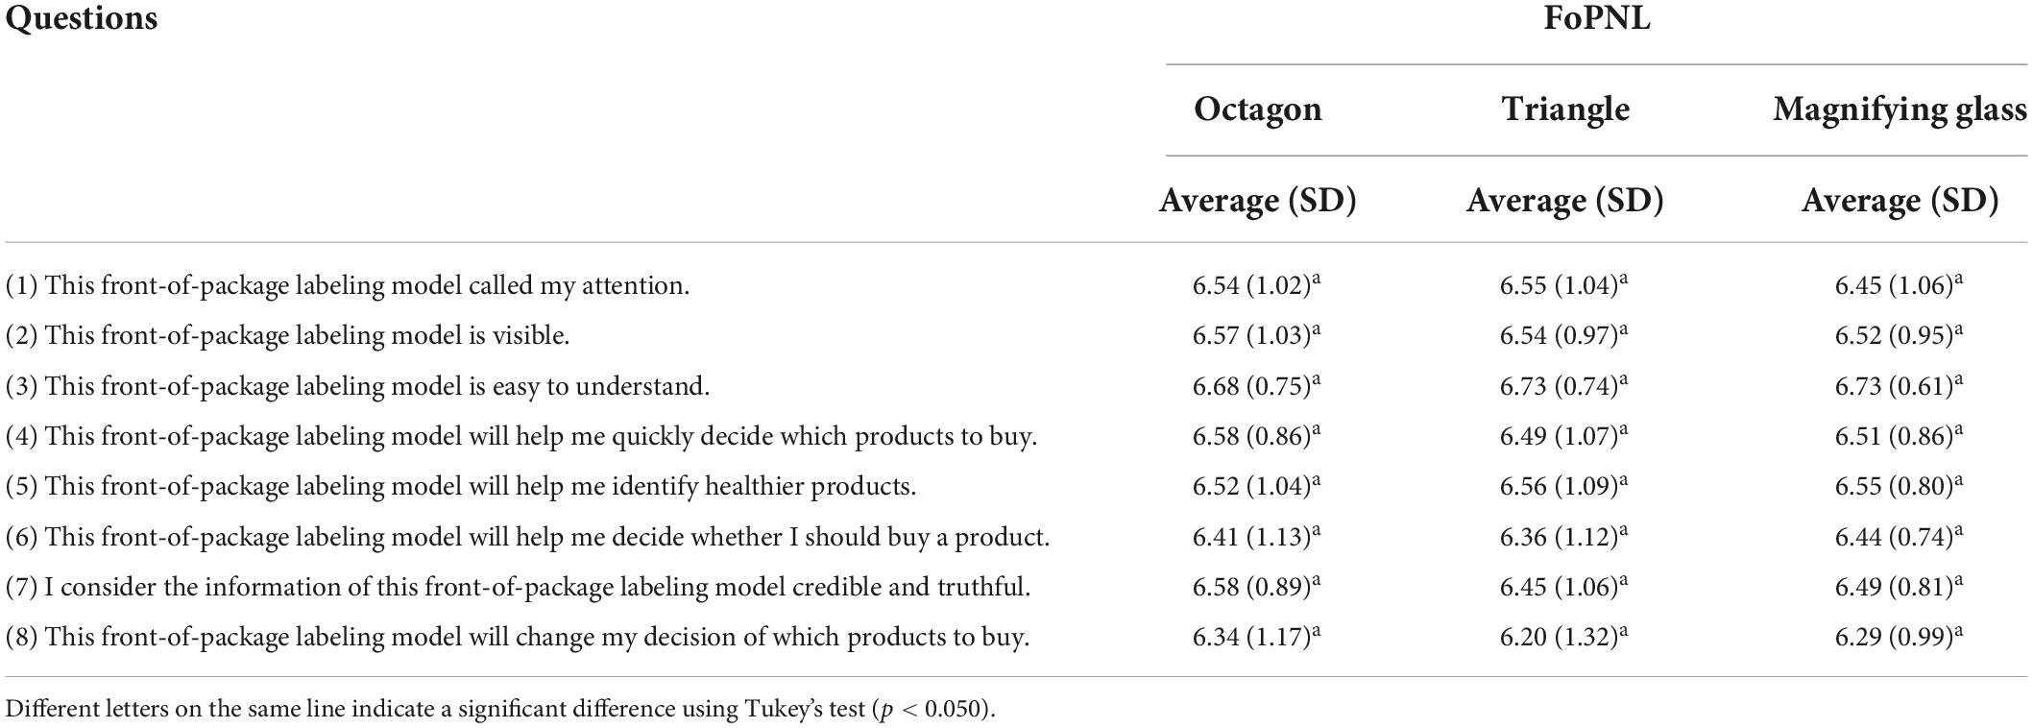Click the Octagon column heading
The width and height of the screenshot is (2033, 728).
tap(1257, 109)
